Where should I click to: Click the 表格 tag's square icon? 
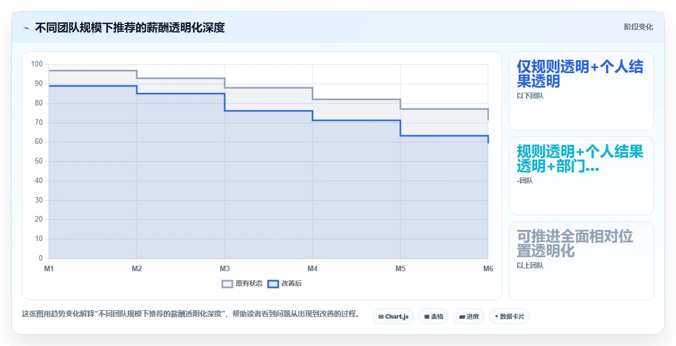427,317
